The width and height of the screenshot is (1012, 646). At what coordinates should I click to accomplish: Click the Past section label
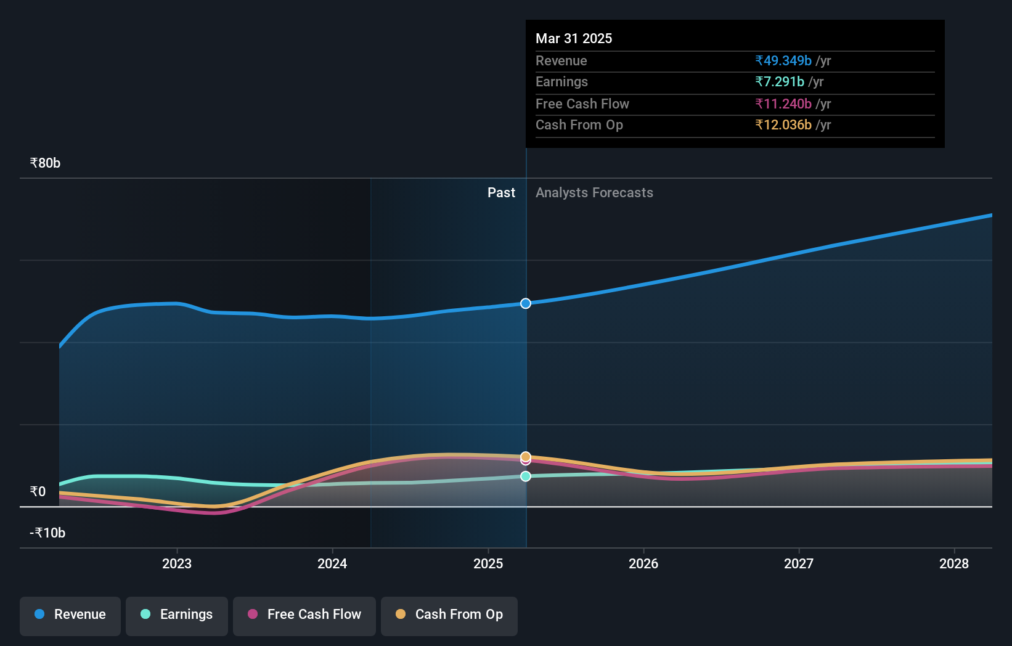click(x=501, y=193)
